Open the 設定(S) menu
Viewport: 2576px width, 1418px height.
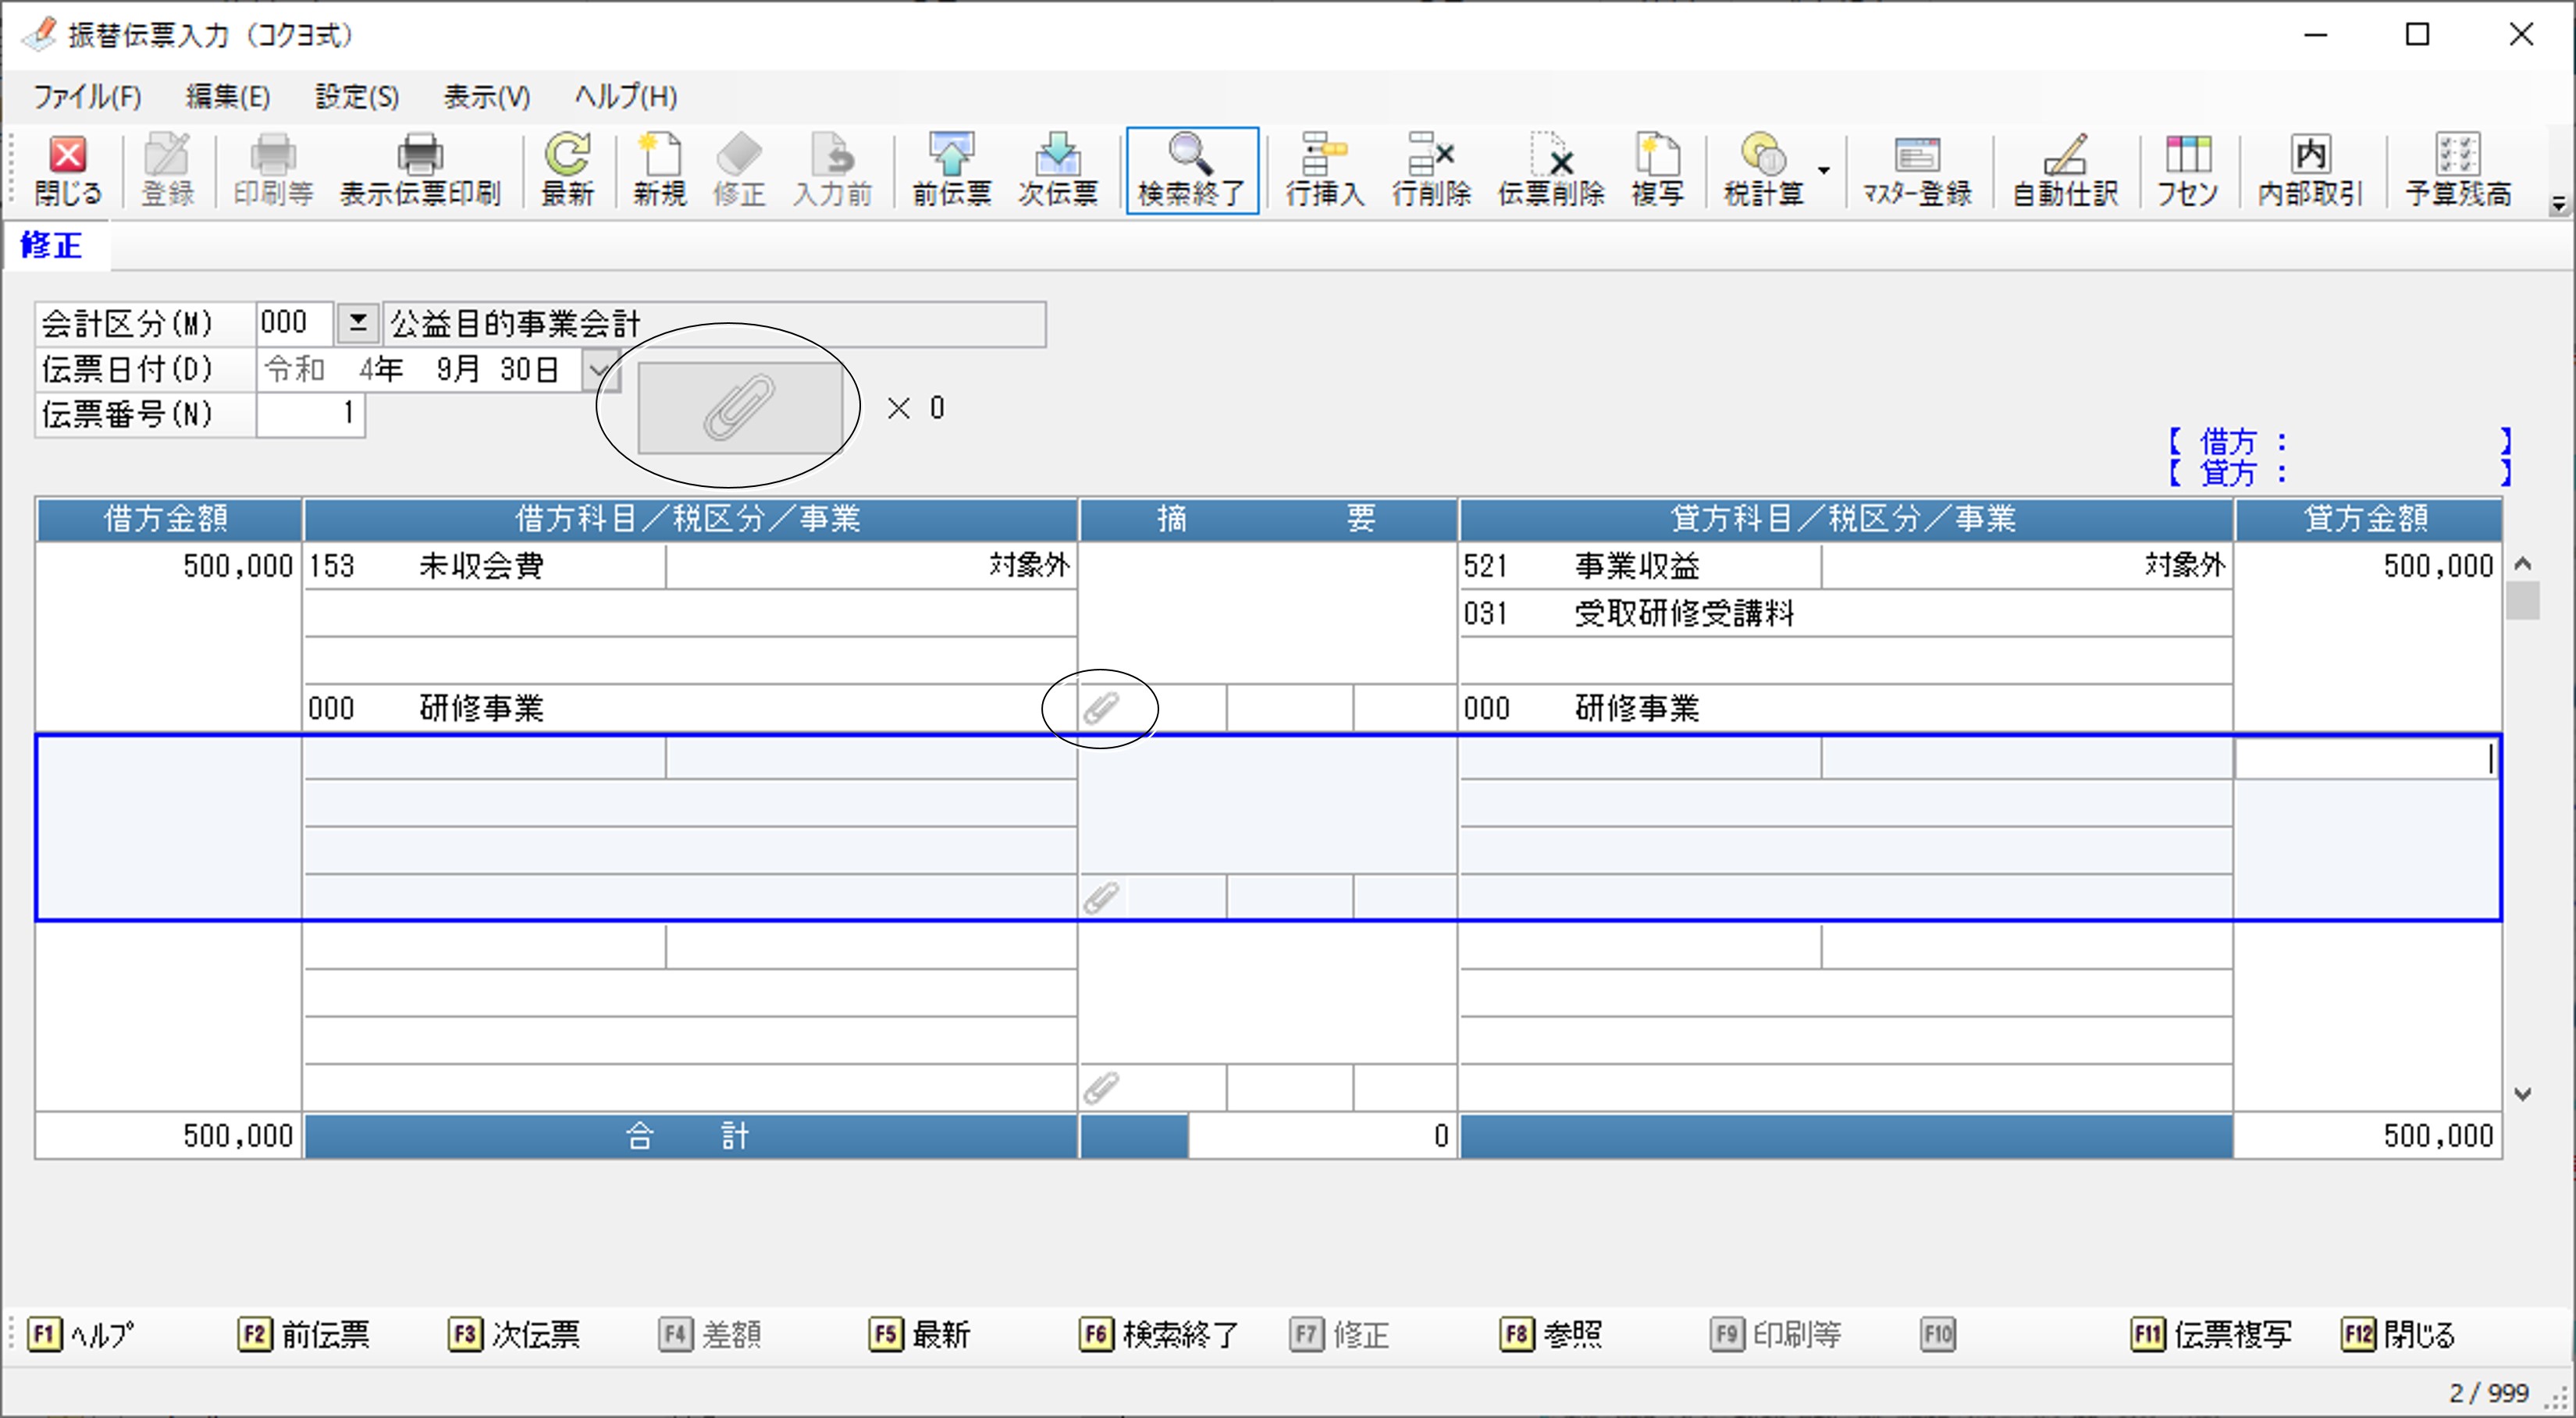coord(356,97)
